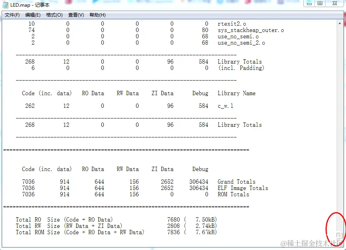Click the value 7680
Screen dimensions: 346x250
(x=174, y=220)
